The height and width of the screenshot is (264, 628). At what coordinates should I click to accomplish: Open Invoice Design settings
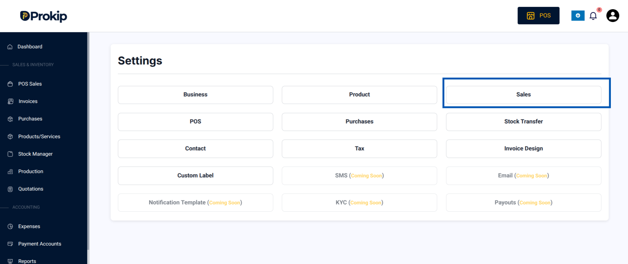[x=523, y=149]
